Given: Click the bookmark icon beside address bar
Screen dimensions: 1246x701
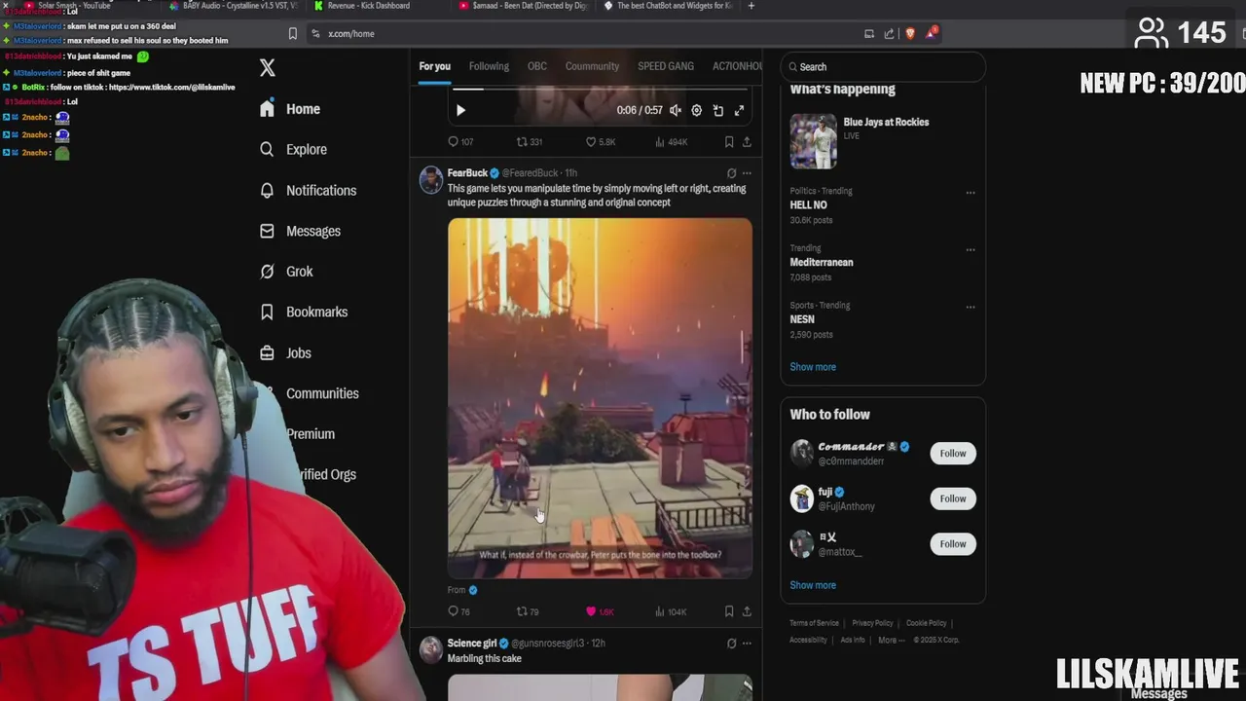Looking at the screenshot, I should (292, 33).
